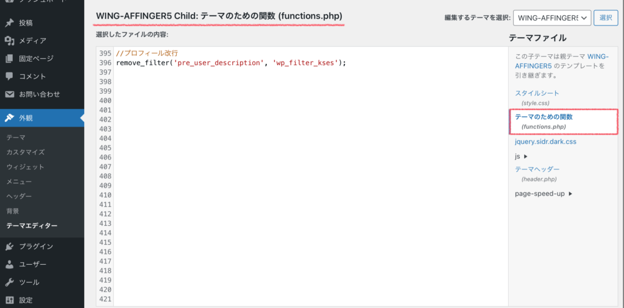The width and height of the screenshot is (624, 308).
Task: Select テーマヘッダー header.php file
Action: (537, 173)
